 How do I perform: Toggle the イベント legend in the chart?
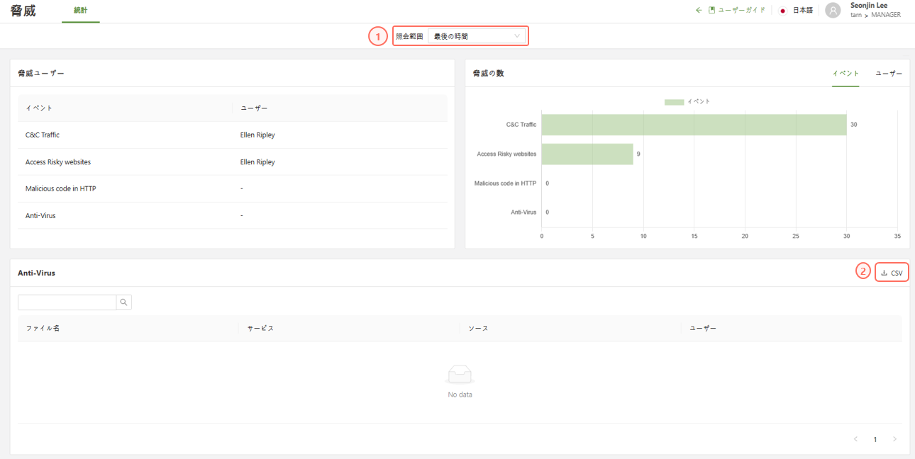[x=687, y=102]
